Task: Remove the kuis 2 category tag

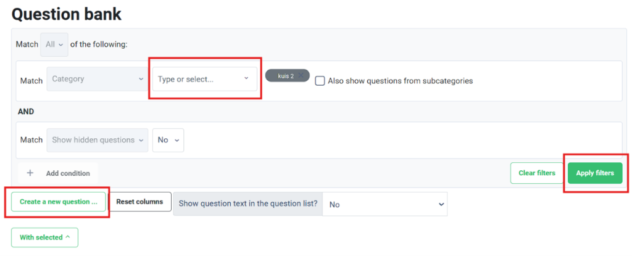Action: coord(301,76)
